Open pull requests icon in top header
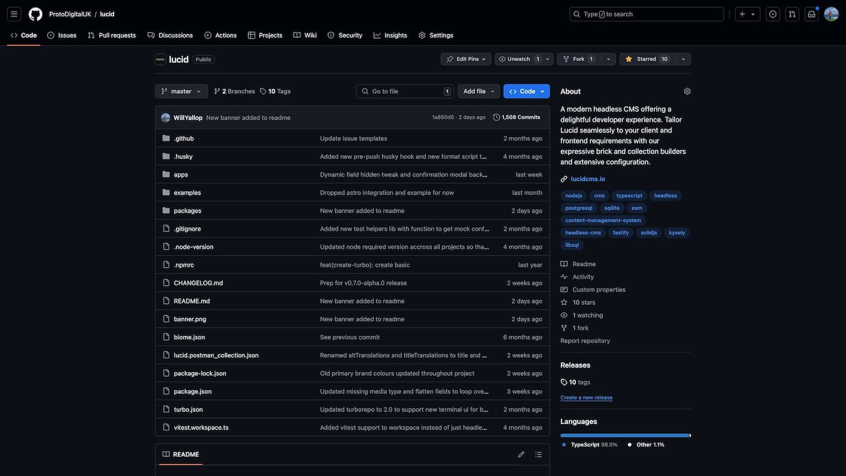This screenshot has height=476, width=846. [x=792, y=14]
